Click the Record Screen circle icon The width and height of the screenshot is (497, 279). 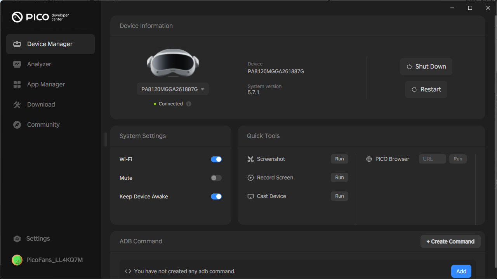click(250, 178)
